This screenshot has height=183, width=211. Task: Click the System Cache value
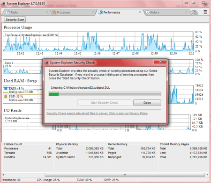[96, 157]
